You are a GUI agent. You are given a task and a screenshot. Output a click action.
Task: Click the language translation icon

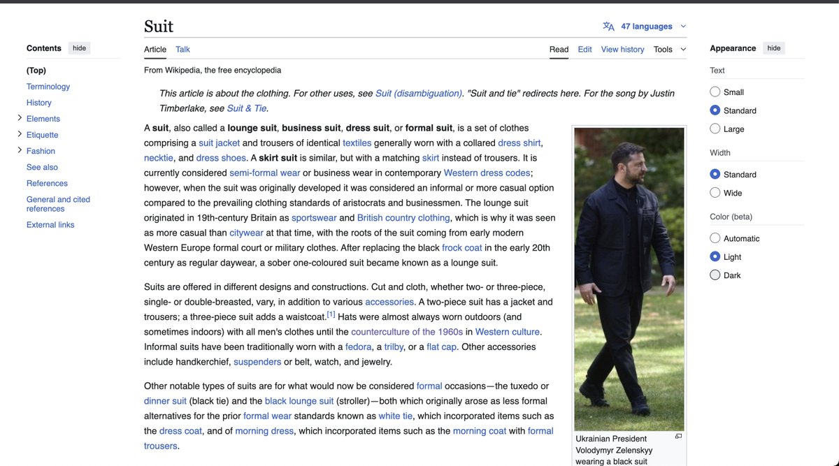pyautogui.click(x=608, y=27)
